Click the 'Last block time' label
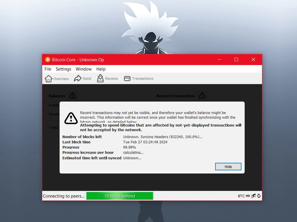Viewport: 297px width, 222px height. click(x=77, y=142)
